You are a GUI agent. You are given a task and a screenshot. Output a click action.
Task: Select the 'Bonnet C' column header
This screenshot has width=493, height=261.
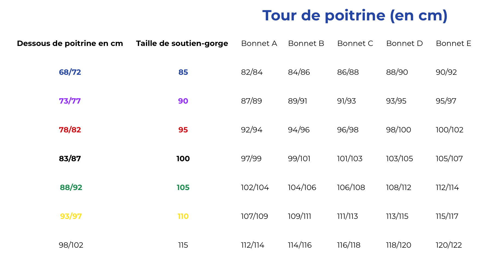click(x=355, y=43)
